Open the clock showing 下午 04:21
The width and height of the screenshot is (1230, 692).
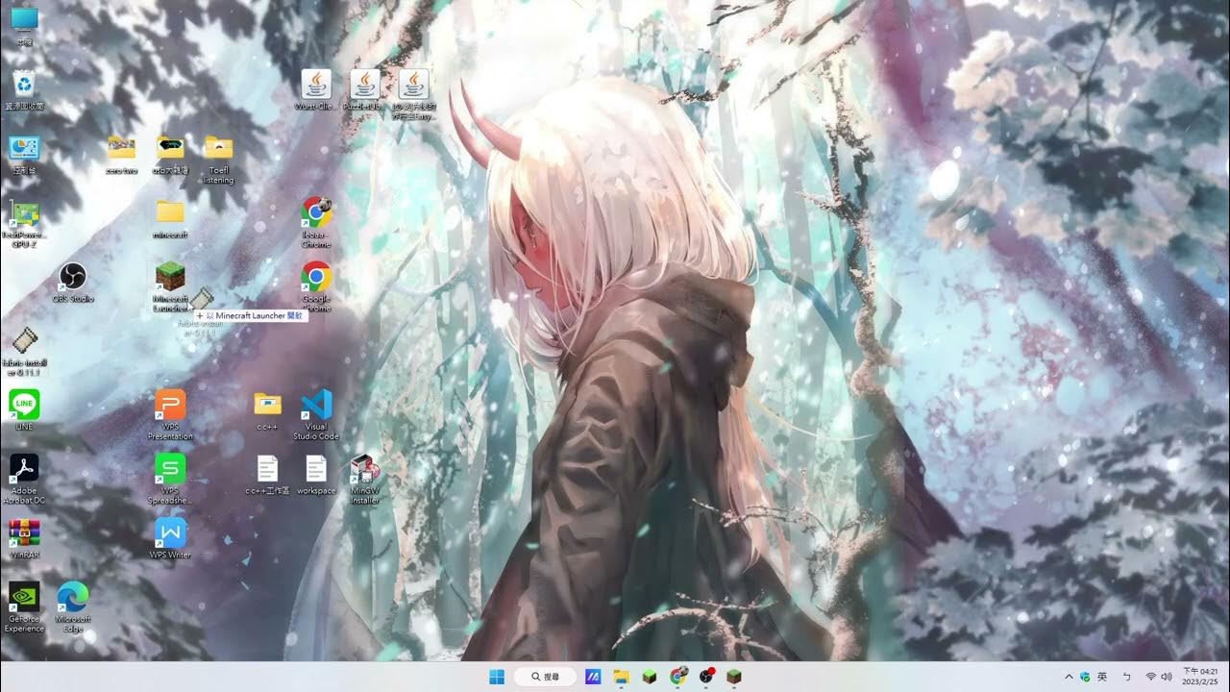point(1201,677)
